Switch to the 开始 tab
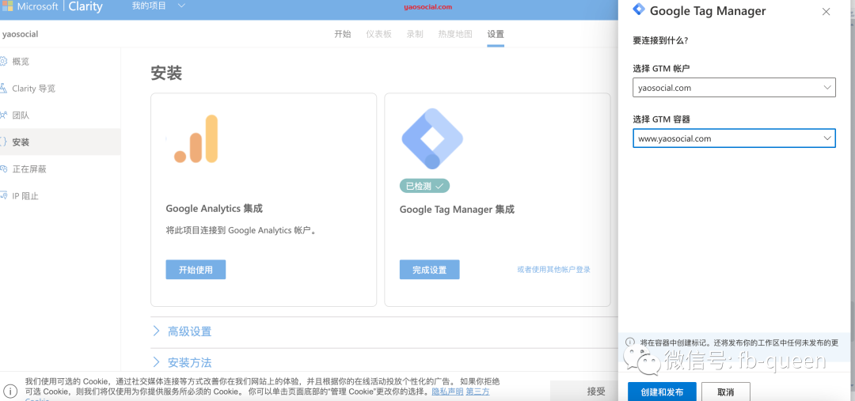 click(343, 34)
